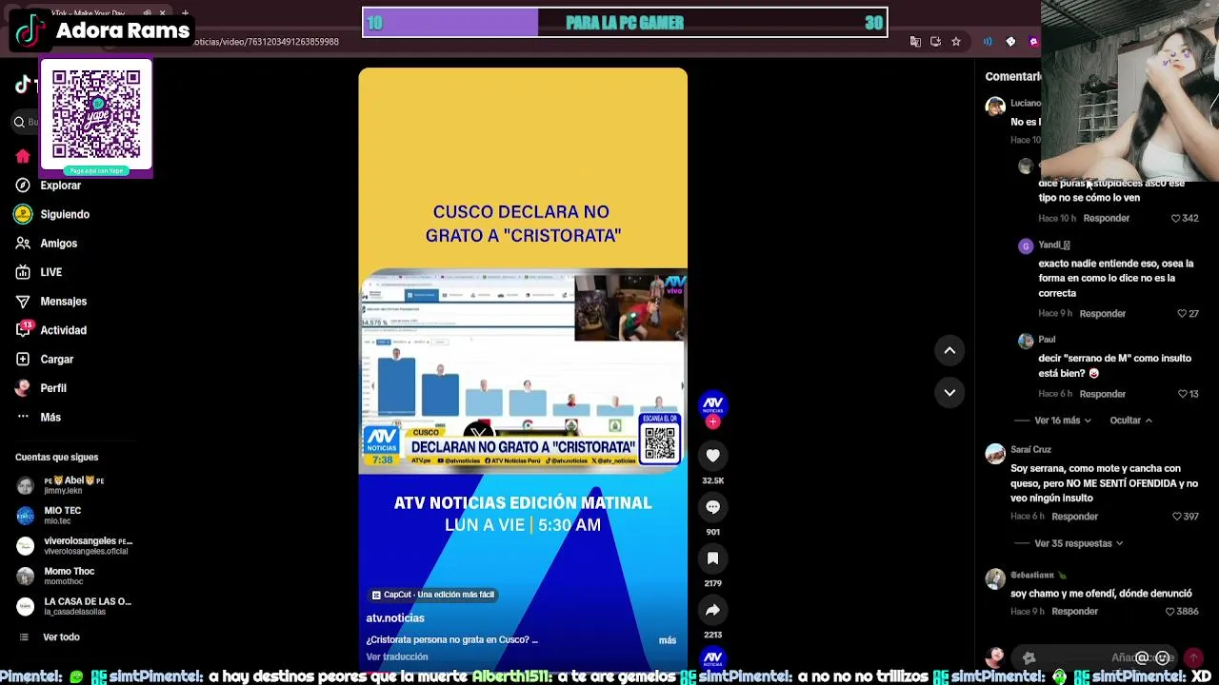Click the ATV sound disc at bottom
Image resolution: width=1219 pixels, height=685 pixels.
click(x=712, y=657)
